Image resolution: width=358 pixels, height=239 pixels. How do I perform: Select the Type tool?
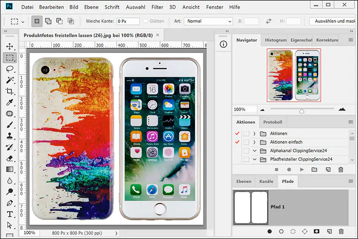[9, 214]
